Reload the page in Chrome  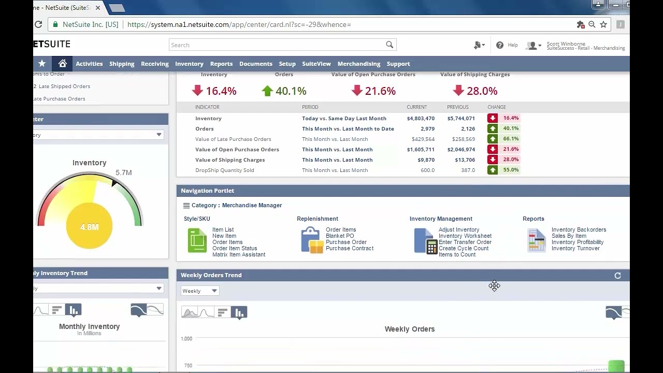(38, 24)
